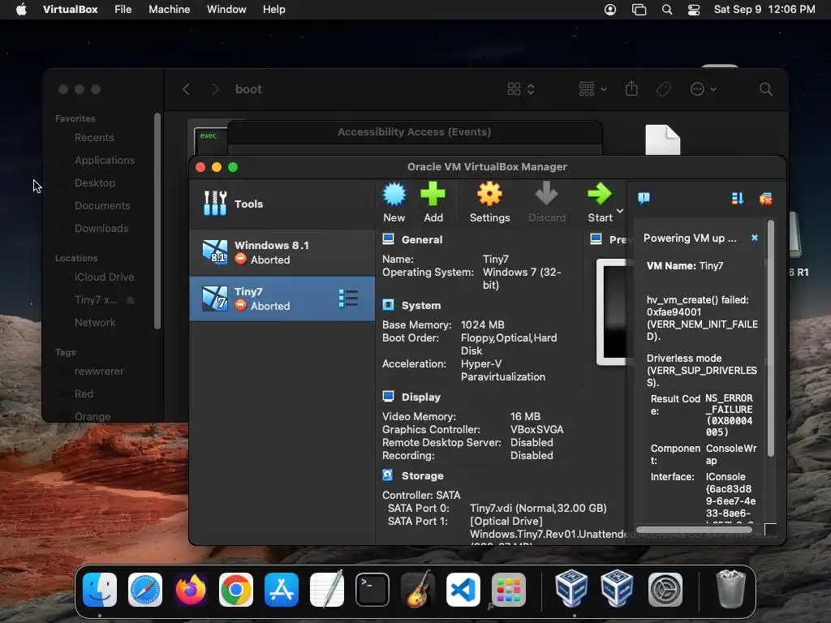Viewport: 831px width, 623px height.
Task: Open the Help menu
Action: pos(274,10)
